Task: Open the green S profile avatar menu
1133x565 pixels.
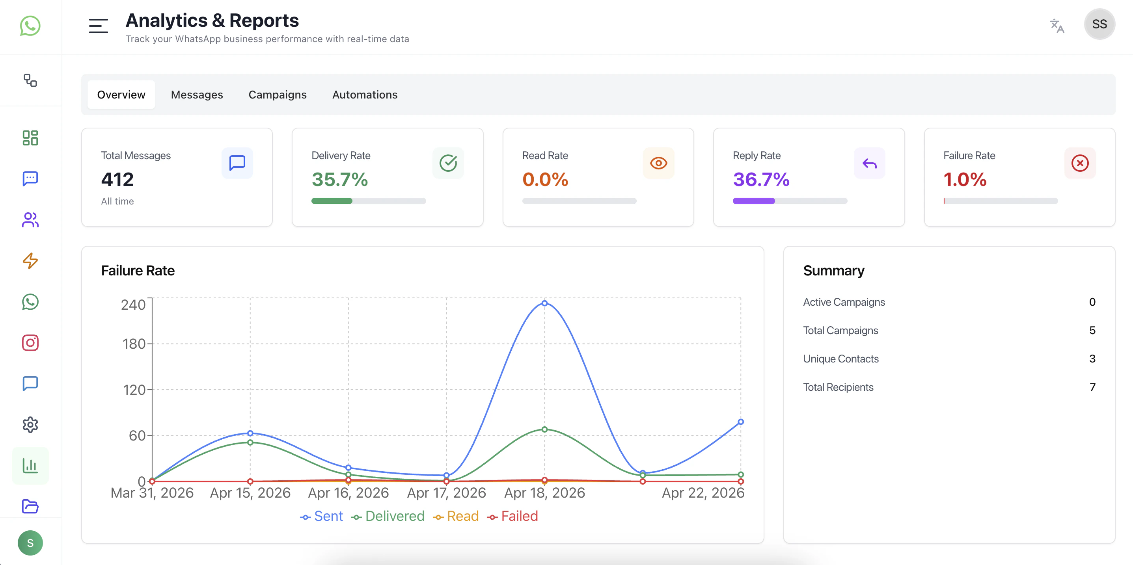Action: coord(30,543)
